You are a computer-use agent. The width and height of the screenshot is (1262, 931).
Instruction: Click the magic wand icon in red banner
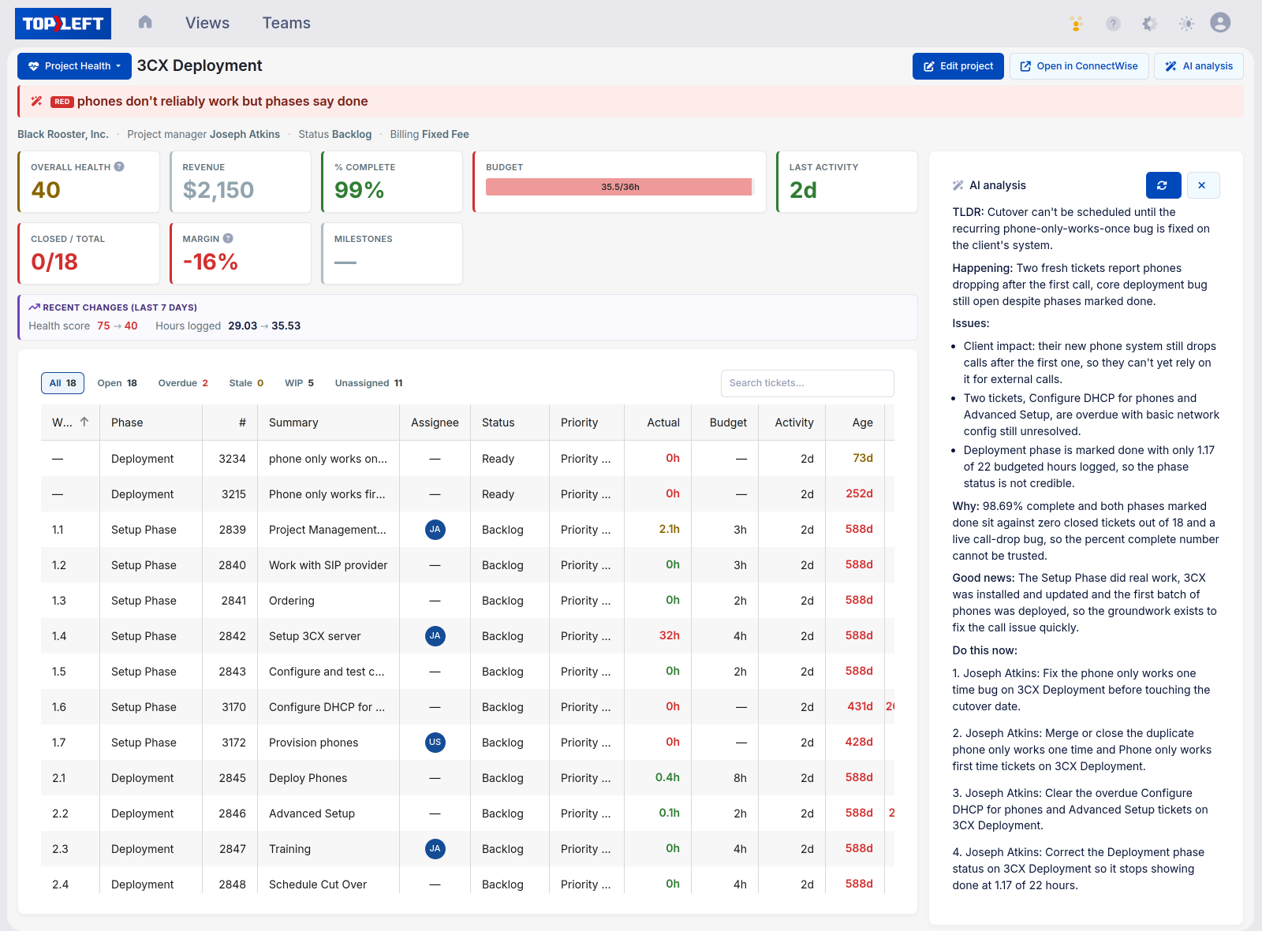coord(36,101)
